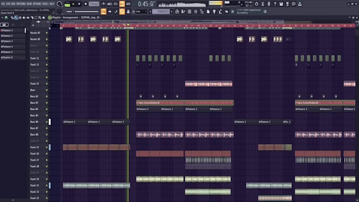Open the playlist options arrow menu
359x202 pixels.
tap(2, 17)
